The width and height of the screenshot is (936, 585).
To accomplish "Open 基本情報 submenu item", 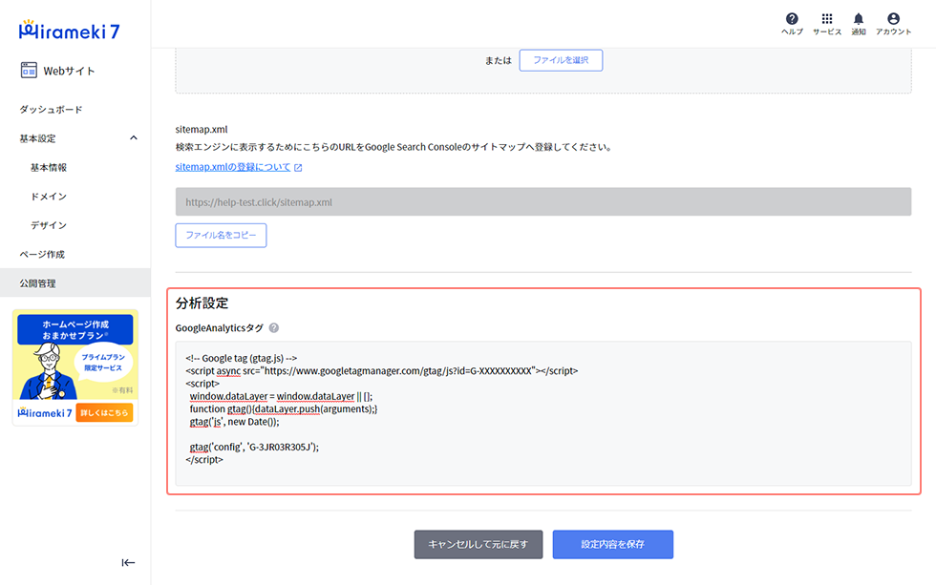I will coord(49,167).
